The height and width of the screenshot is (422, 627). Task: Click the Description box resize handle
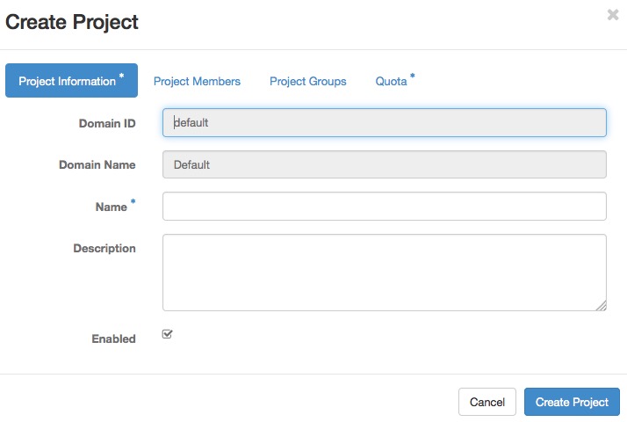click(x=601, y=305)
